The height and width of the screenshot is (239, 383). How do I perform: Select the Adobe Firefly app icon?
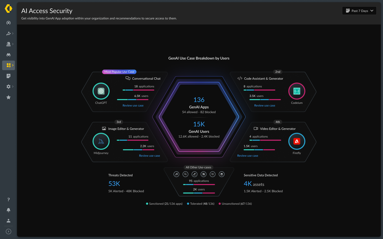pyautogui.click(x=297, y=141)
